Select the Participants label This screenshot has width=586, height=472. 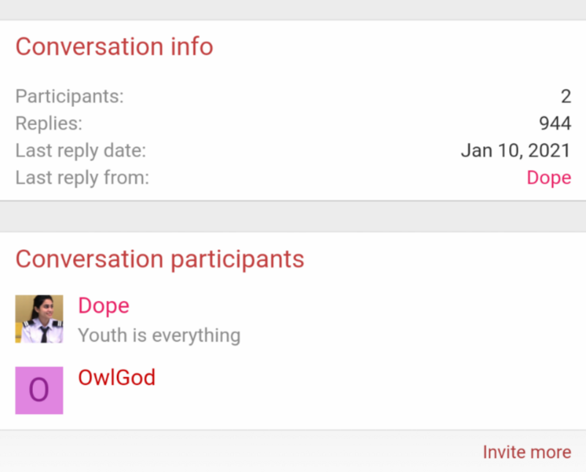pyautogui.click(x=69, y=96)
